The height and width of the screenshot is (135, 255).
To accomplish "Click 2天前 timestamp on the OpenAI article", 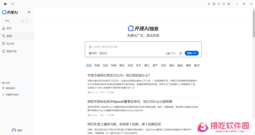I will click(x=110, y=115).
